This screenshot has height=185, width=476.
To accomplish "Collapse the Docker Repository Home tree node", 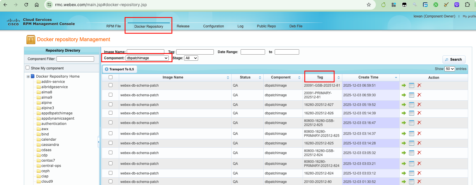I will coord(28,76).
